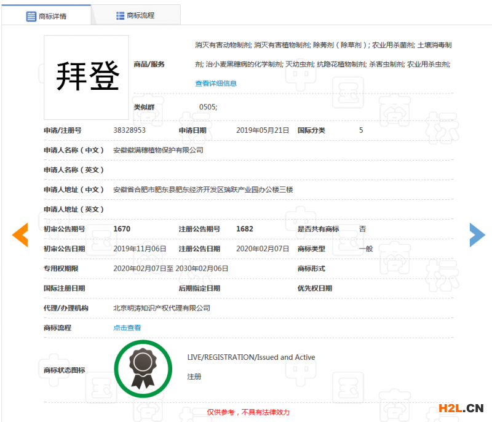
Task: Click the shared trademark value 否
Action: coord(362,229)
